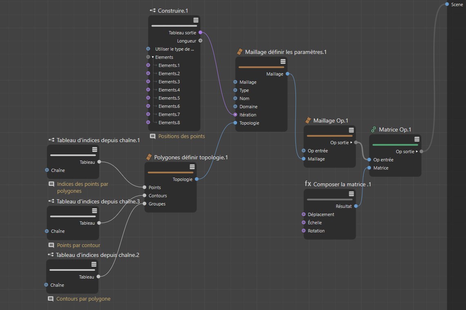This screenshot has height=310, width=466.
Task: Click the Tableau d'indices depuis chaîne.1 node icon
Action: pyautogui.click(x=51, y=140)
